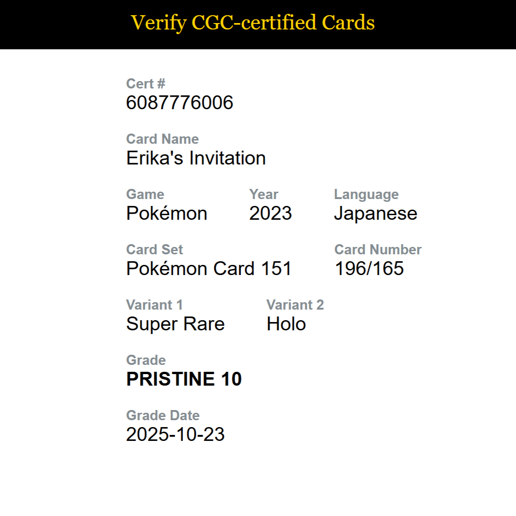Screen dimensions: 516x516
Task: Click the Variant 2 value Holo
Action: click(x=286, y=323)
